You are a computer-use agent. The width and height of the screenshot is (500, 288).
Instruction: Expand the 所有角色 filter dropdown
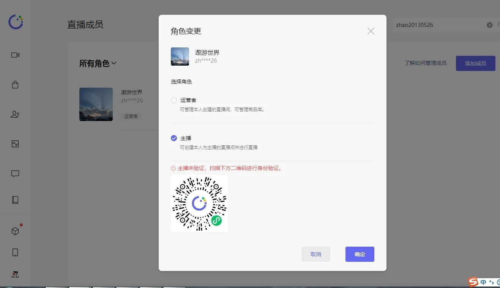point(98,63)
